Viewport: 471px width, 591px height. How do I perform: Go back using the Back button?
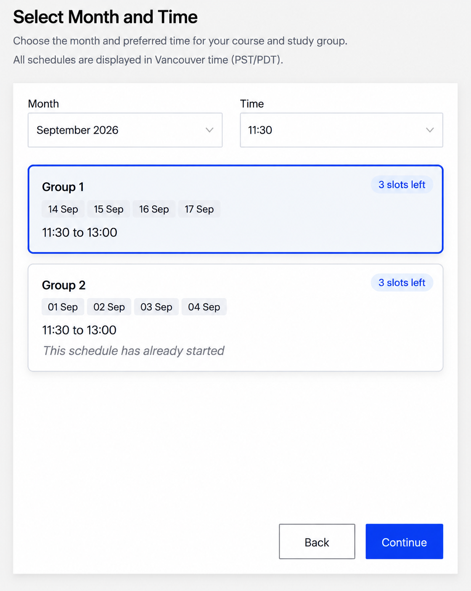pos(317,541)
